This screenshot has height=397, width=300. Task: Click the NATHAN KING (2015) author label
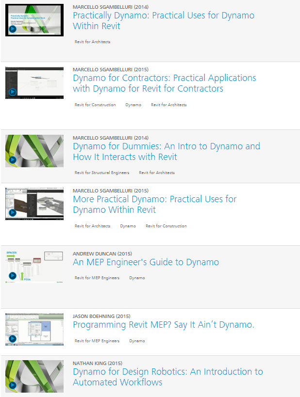[x=98, y=364]
